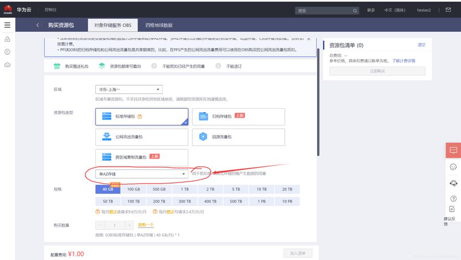Choose the 300 TB specification

coord(185,201)
